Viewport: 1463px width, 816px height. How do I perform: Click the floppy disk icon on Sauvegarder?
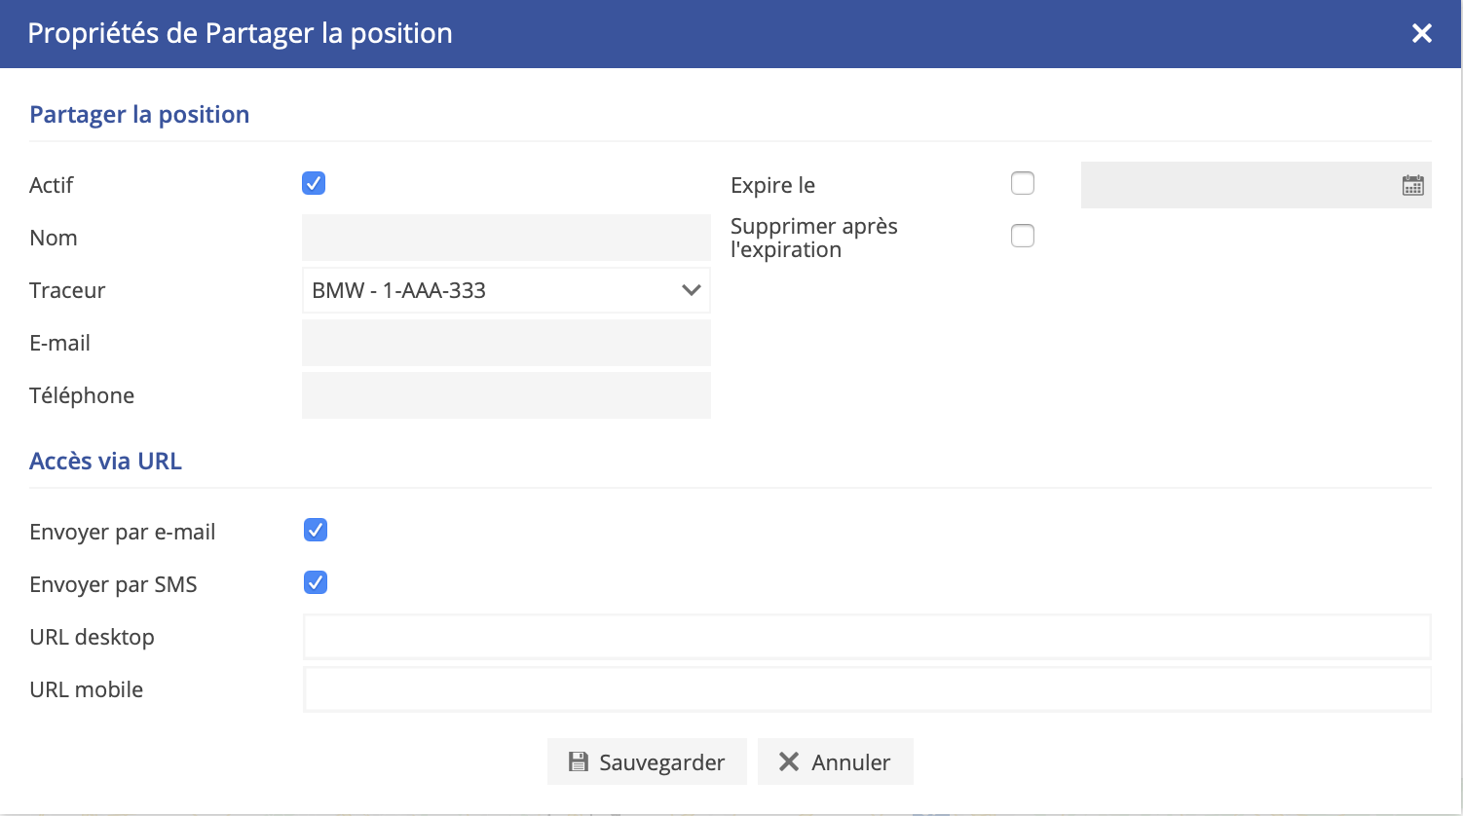tap(578, 761)
